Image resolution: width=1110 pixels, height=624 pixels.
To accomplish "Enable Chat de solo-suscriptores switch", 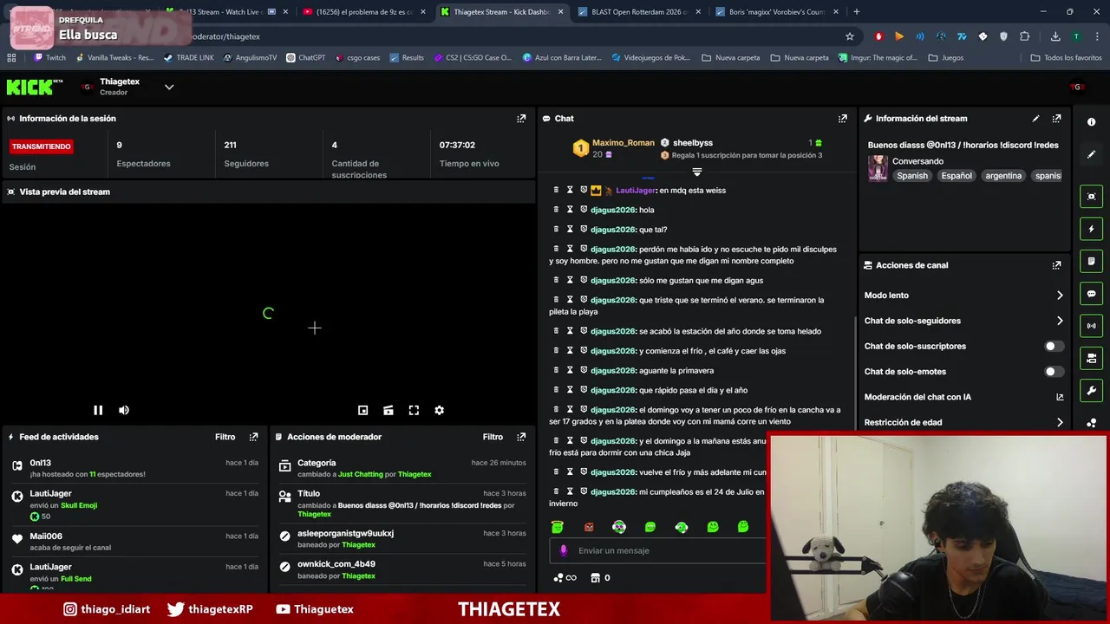I will tap(1053, 346).
